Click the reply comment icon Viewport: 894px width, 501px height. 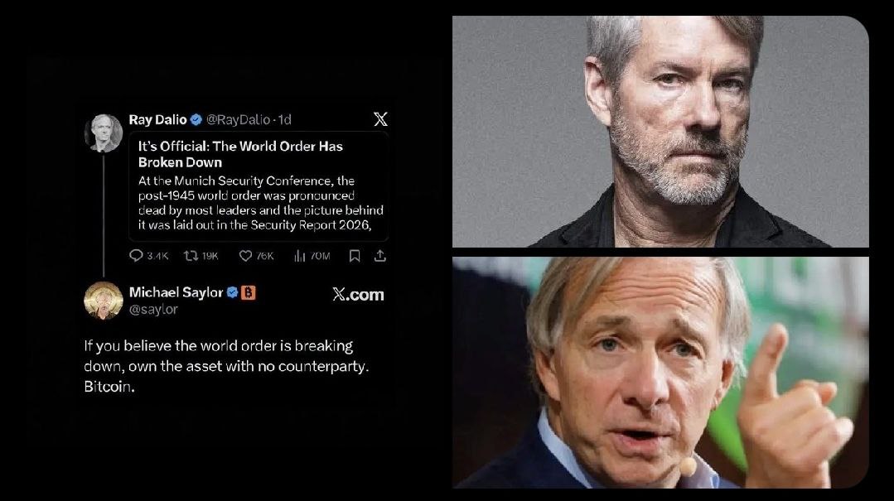click(137, 256)
